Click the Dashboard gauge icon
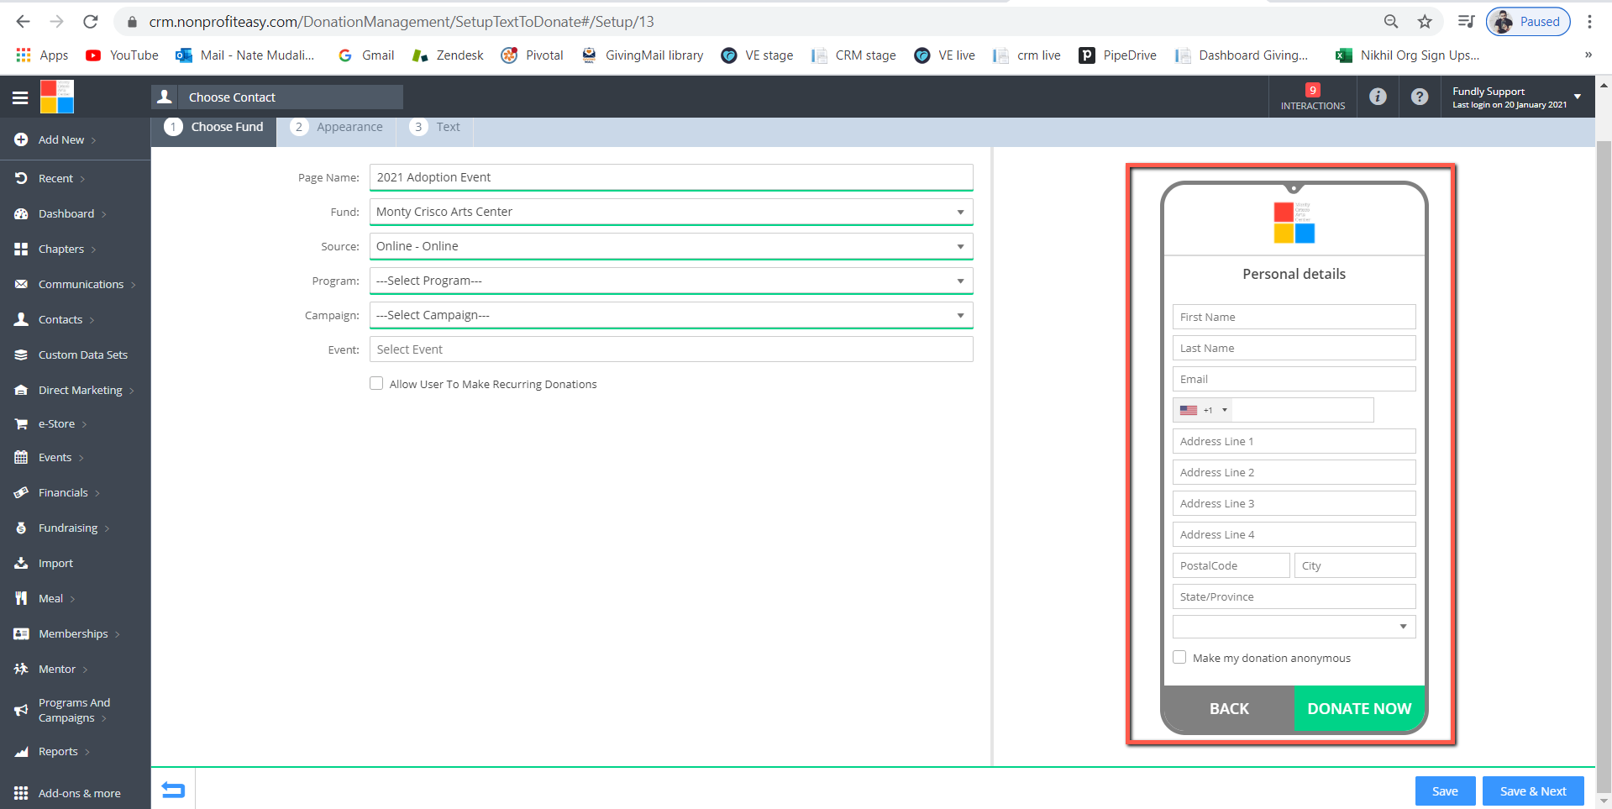The width and height of the screenshot is (1612, 809). point(21,213)
